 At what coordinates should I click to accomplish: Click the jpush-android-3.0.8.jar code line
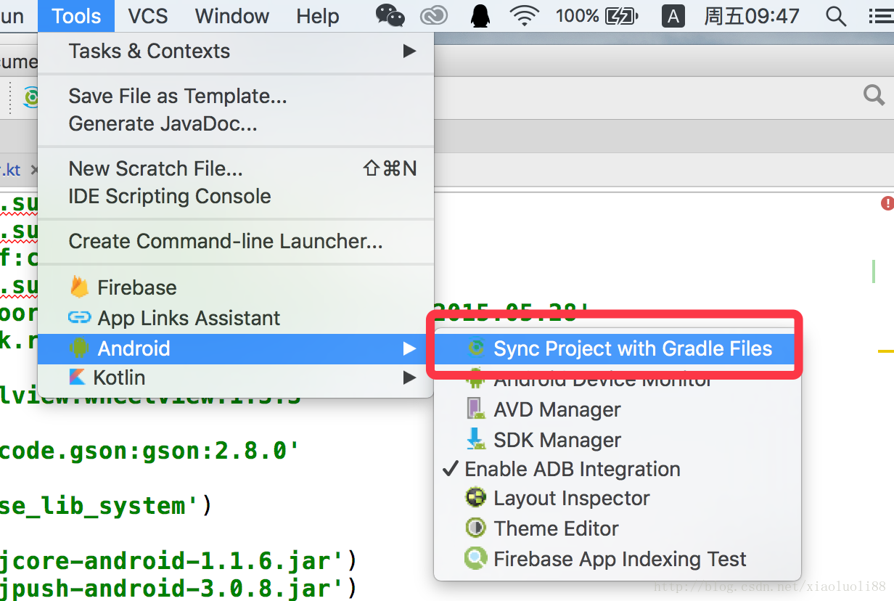tap(179, 587)
